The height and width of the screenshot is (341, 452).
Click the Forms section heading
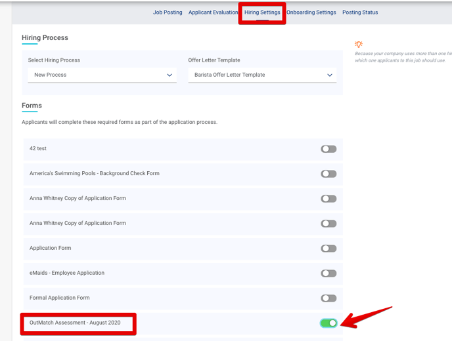click(x=32, y=106)
